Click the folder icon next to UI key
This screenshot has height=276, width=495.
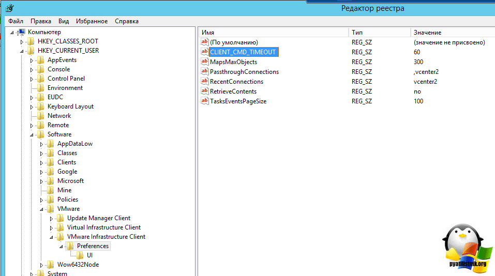(x=80, y=255)
